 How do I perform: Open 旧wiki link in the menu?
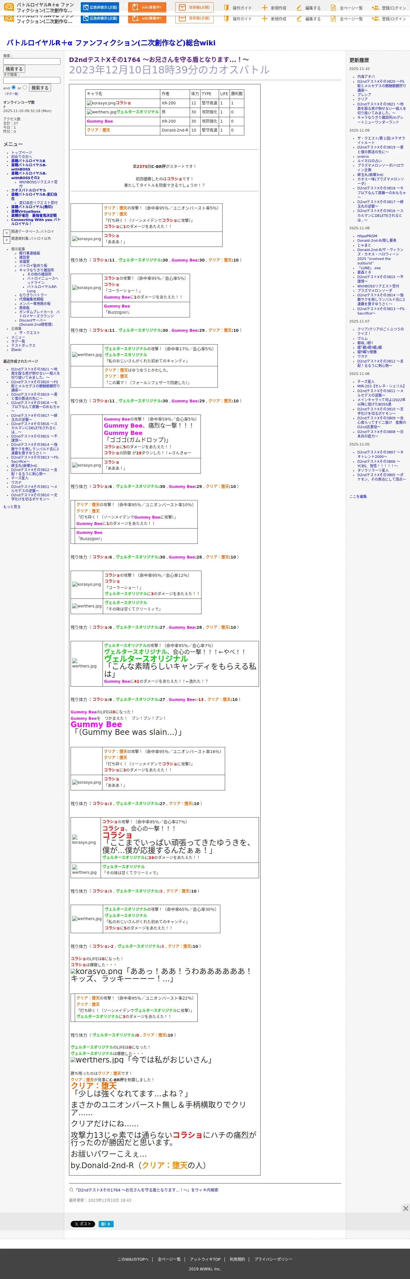coord(16,350)
